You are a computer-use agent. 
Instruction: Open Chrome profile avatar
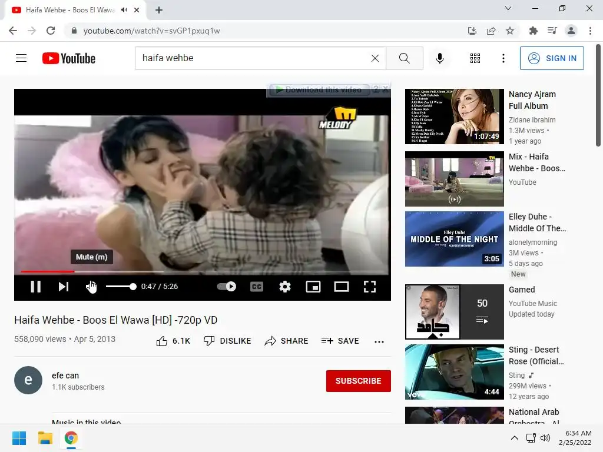[x=571, y=31]
